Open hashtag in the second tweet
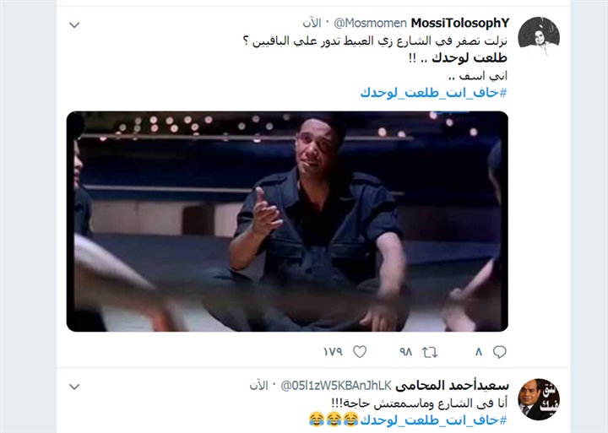This screenshot has height=433, width=608. tap(433, 419)
